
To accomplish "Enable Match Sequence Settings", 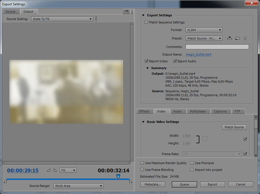I will point(146,22).
